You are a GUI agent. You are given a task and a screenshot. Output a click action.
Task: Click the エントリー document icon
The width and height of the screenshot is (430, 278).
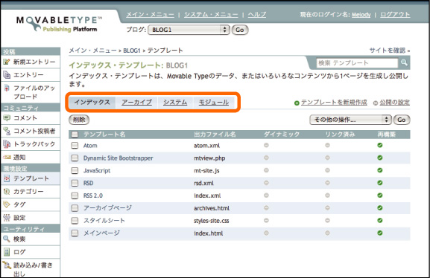coord(7,74)
